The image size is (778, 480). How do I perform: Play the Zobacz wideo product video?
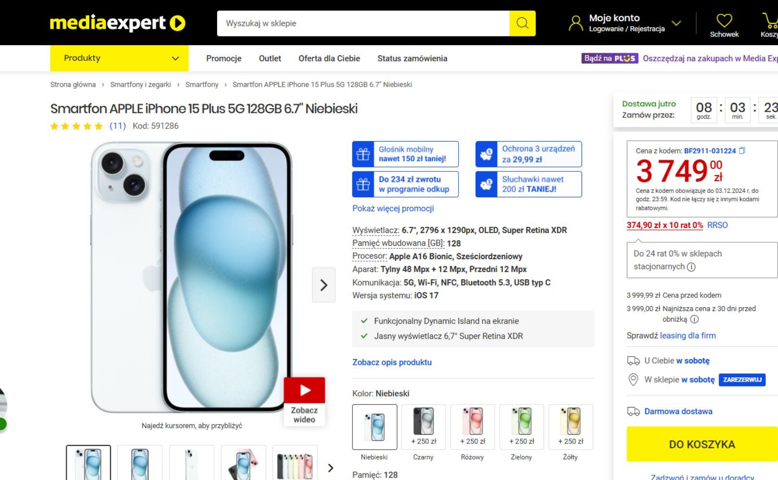[304, 401]
